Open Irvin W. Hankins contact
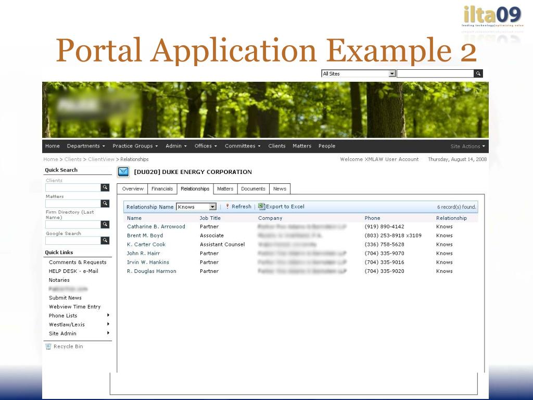The height and width of the screenshot is (400, 533). coord(148,262)
